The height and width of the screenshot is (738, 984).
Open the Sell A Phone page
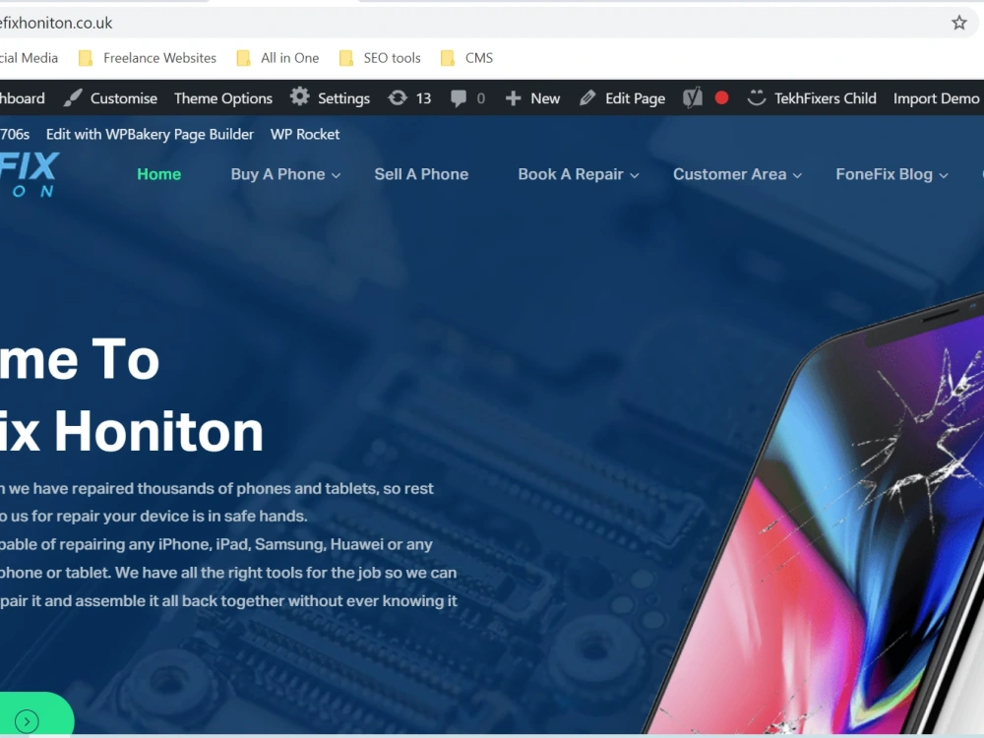point(422,174)
